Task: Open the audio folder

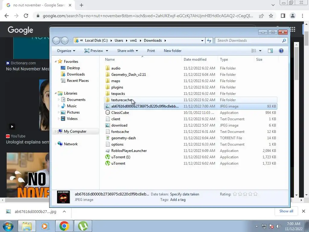Action: pyautogui.click(x=116, y=68)
